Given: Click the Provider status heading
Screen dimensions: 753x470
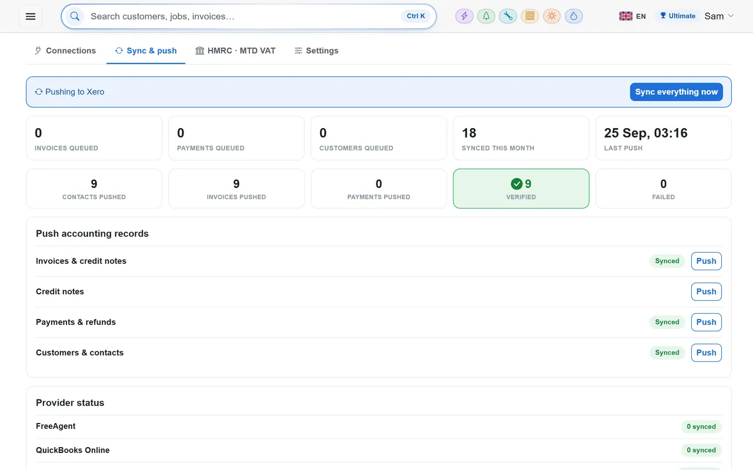Looking at the screenshot, I should [70, 402].
